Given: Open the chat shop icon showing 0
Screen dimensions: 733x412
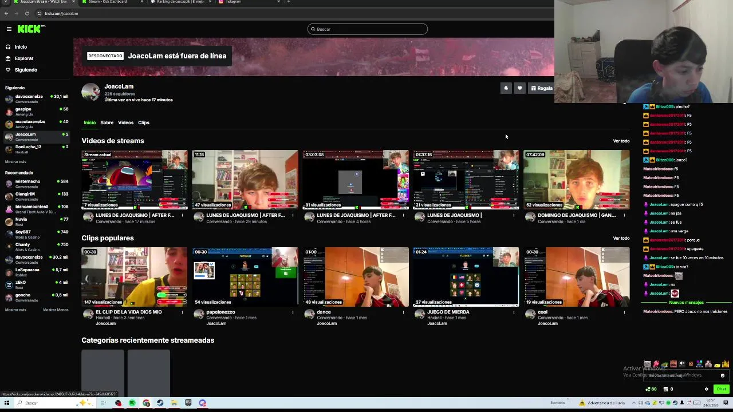Looking at the screenshot, I should pos(668,389).
